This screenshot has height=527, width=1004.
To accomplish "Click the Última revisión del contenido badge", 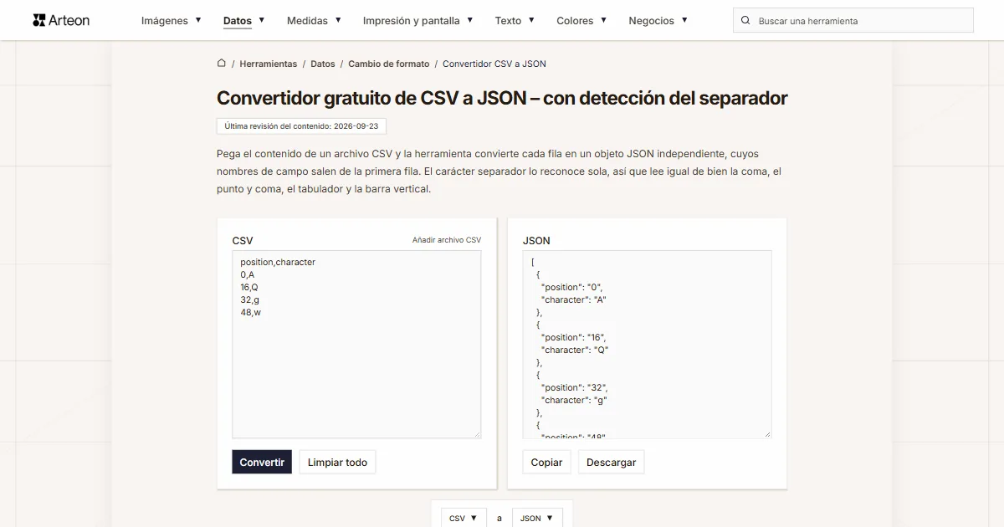I will click(x=301, y=126).
